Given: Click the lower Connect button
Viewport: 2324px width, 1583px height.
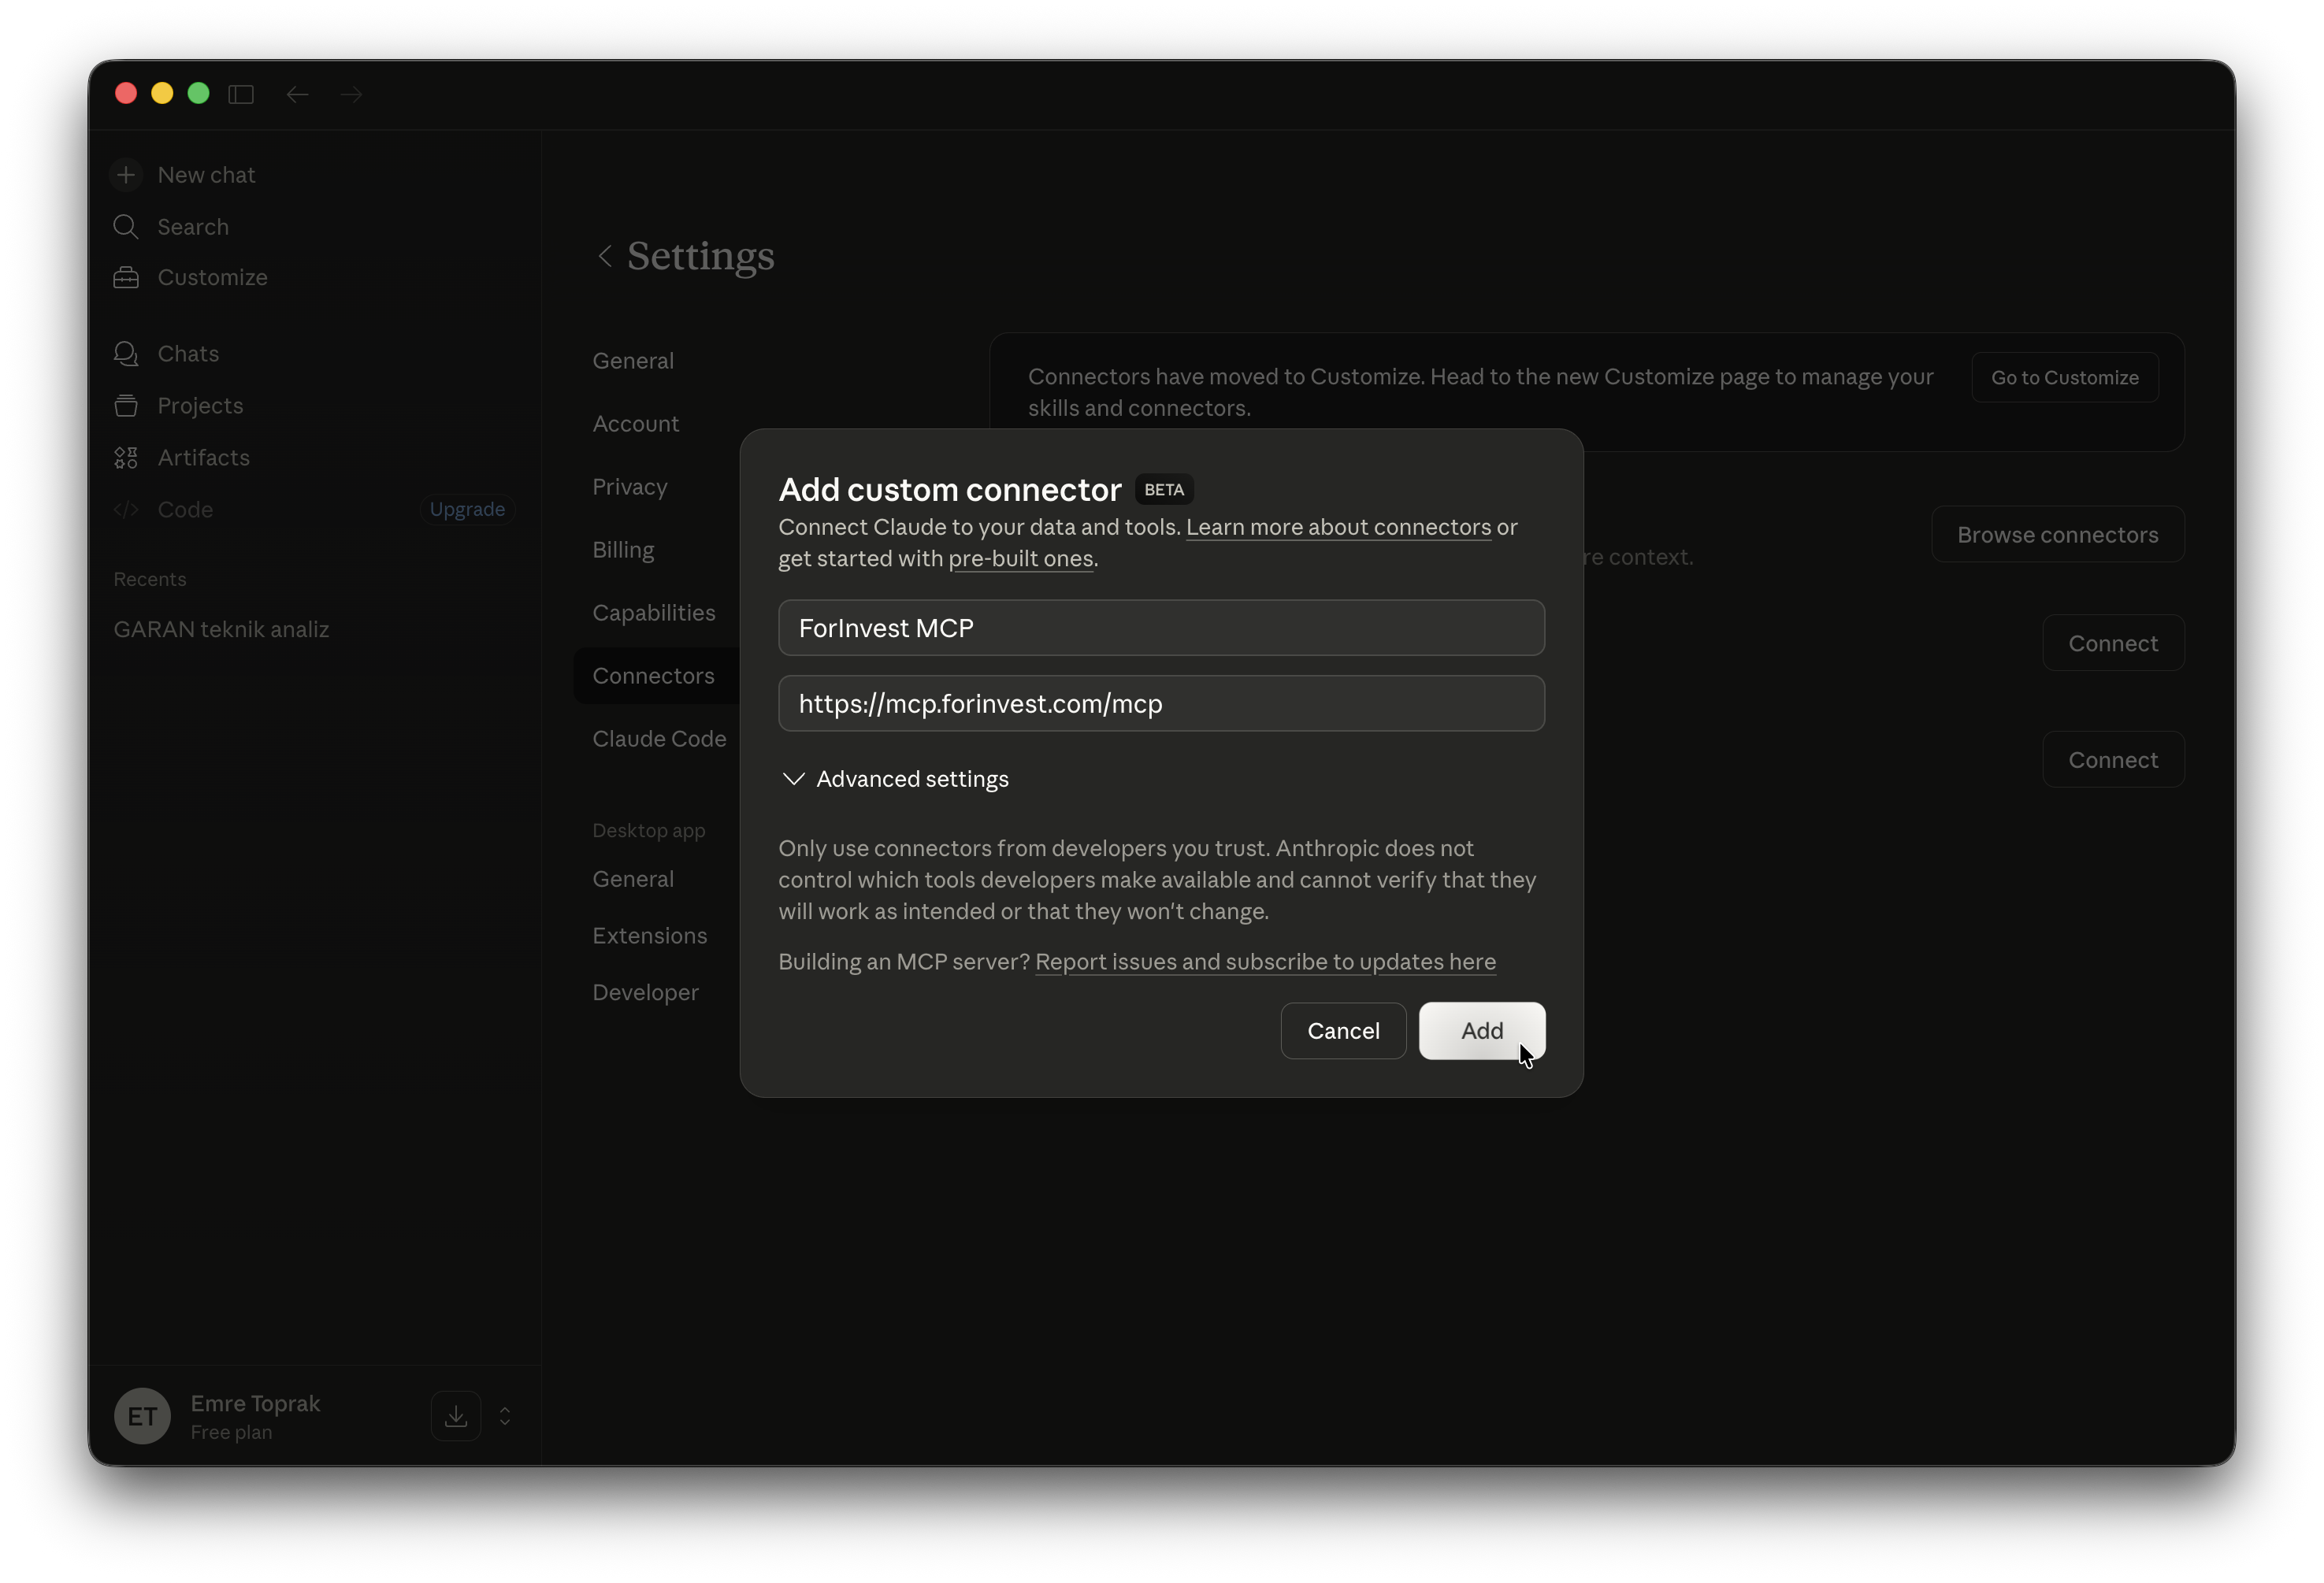Looking at the screenshot, I should 2113,760.
